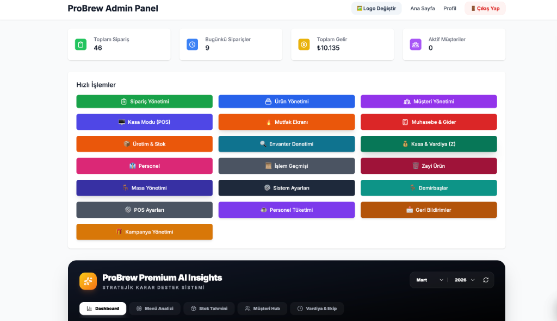This screenshot has width=557, height=321.
Task: Select the Müşteri Hub tab
Action: [x=262, y=309]
